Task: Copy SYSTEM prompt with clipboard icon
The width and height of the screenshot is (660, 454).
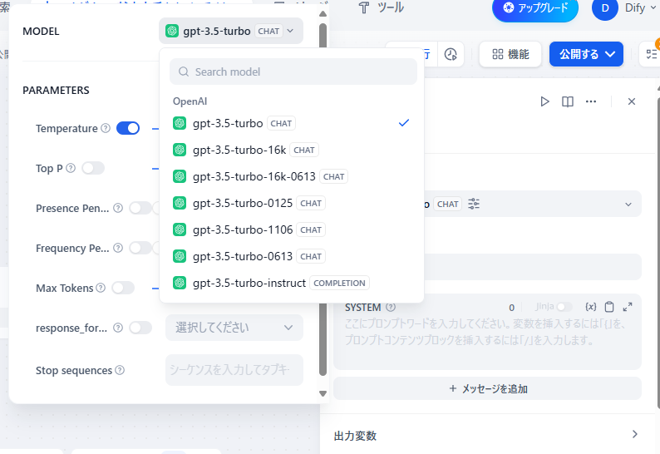Action: pyautogui.click(x=609, y=307)
